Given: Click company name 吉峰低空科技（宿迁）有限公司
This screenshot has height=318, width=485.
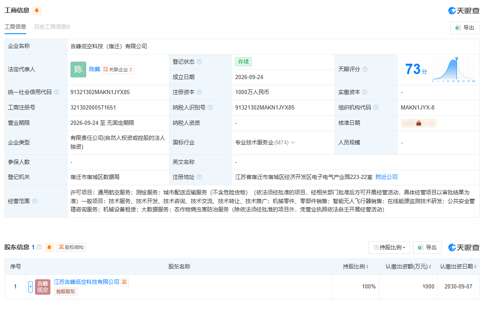Looking at the screenshot, I should coord(109,46).
